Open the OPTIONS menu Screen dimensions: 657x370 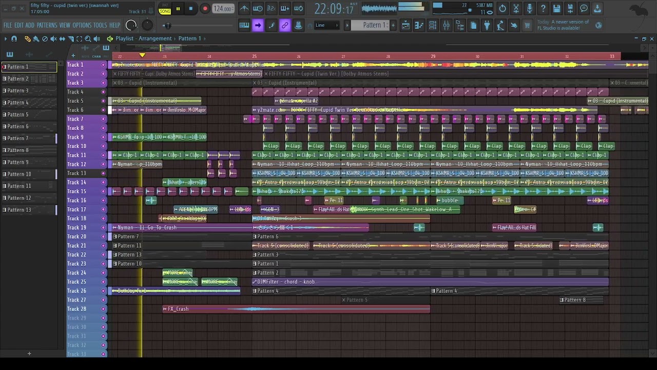(x=82, y=25)
